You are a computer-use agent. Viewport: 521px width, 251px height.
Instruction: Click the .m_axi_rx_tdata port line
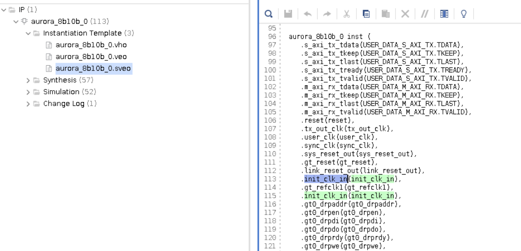pos(382,87)
